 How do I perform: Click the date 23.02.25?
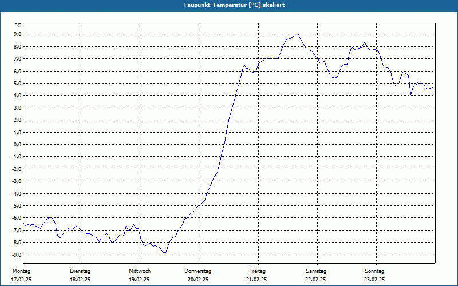point(374,280)
